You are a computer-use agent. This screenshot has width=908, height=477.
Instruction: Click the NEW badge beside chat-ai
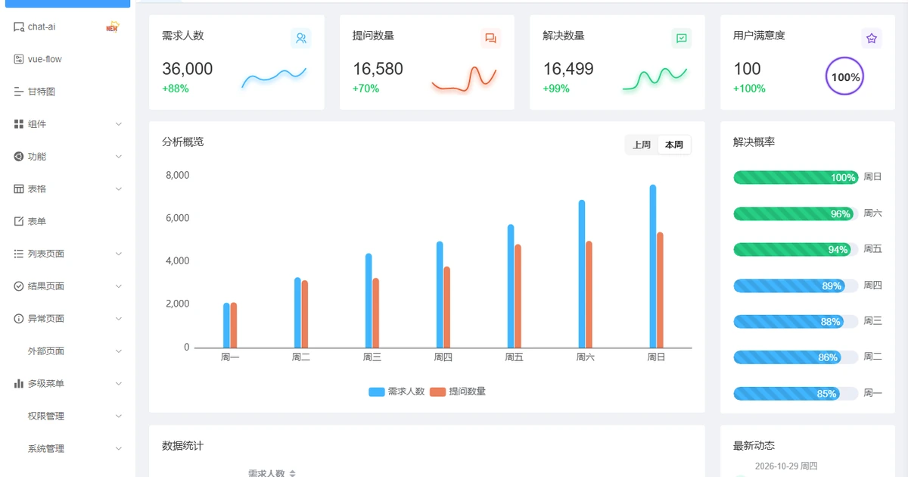point(112,26)
